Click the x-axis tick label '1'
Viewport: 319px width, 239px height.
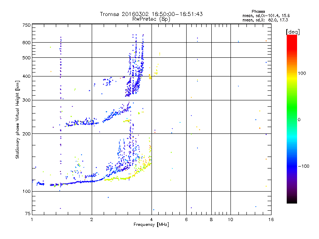32,219
